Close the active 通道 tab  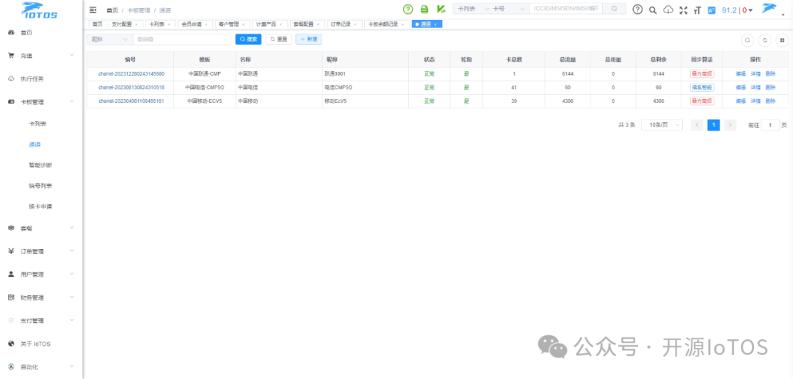pyautogui.click(x=435, y=24)
